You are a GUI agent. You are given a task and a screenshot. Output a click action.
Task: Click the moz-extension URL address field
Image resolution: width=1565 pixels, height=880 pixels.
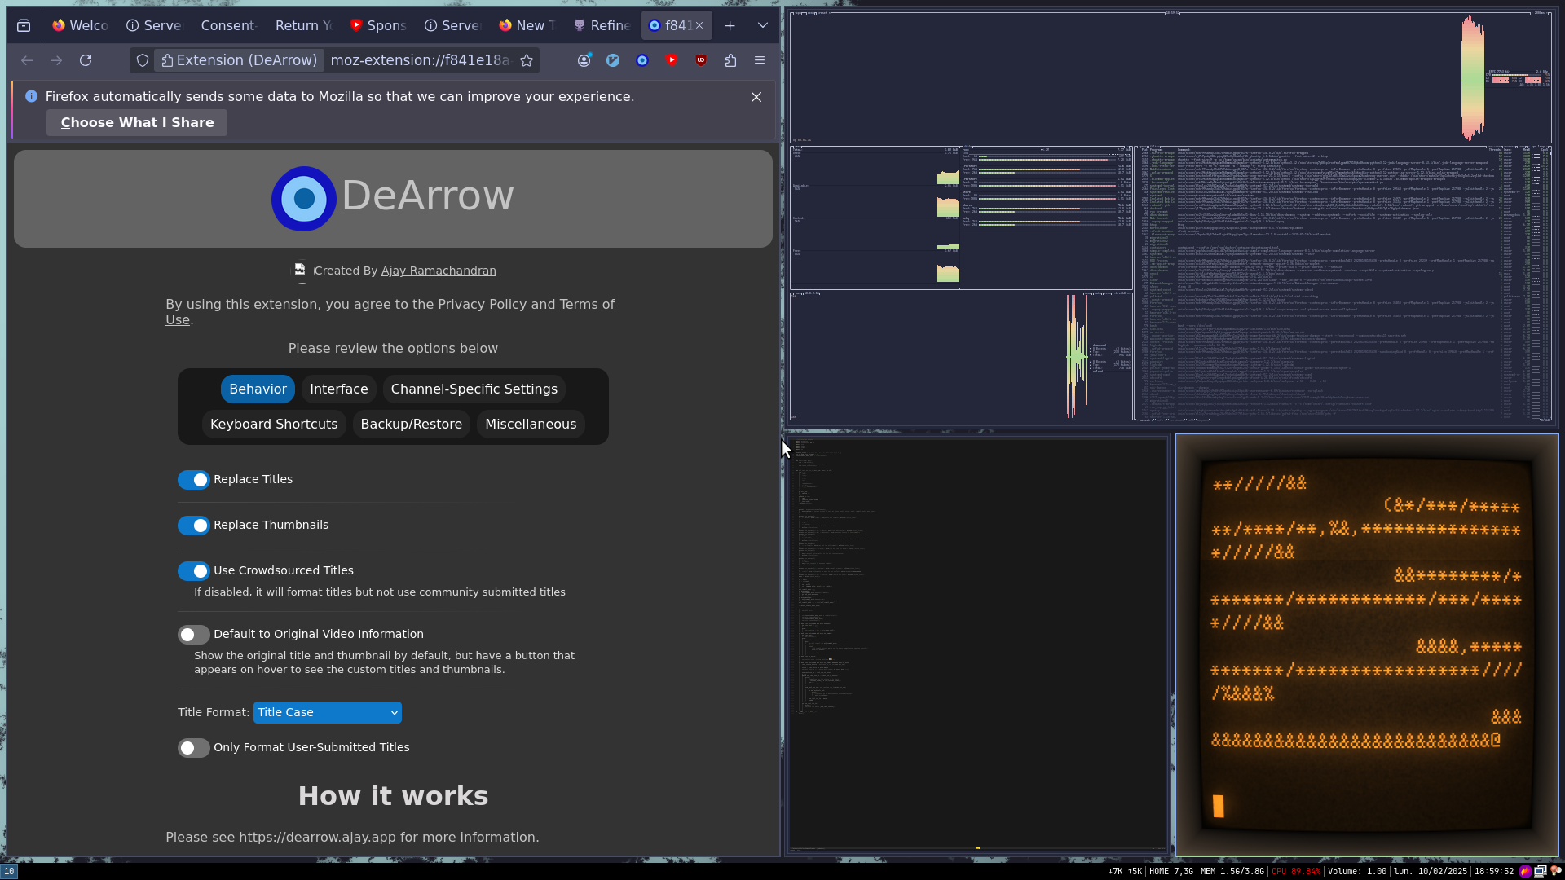[x=420, y=60]
